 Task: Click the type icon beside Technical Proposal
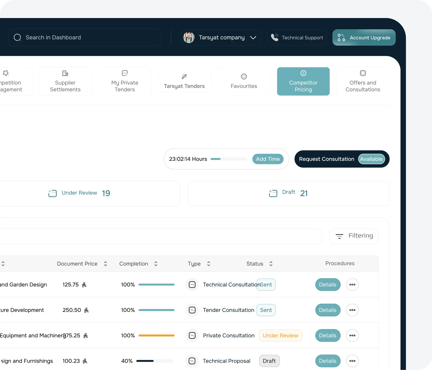click(192, 361)
